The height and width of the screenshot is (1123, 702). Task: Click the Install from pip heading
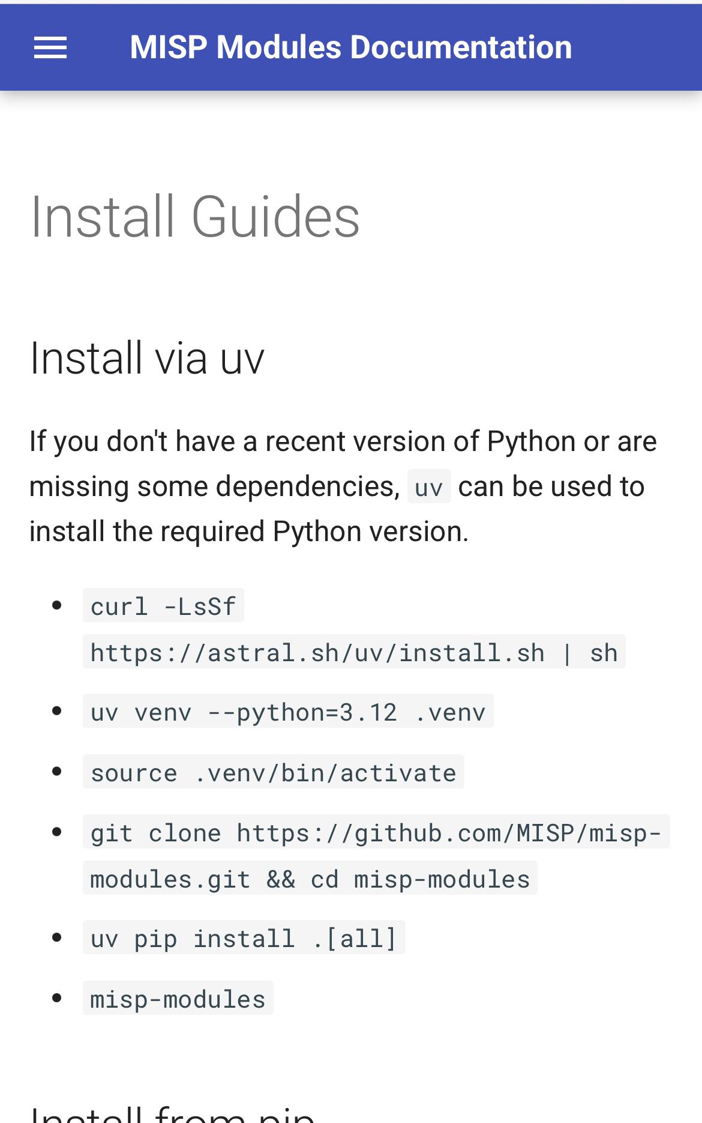172,1114
